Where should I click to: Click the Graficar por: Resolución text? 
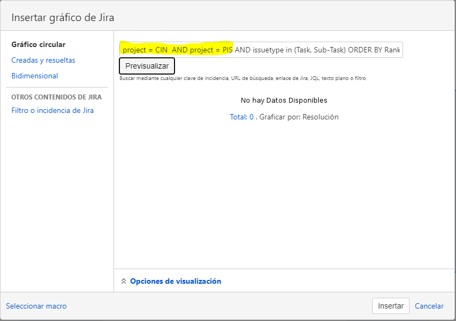click(299, 117)
